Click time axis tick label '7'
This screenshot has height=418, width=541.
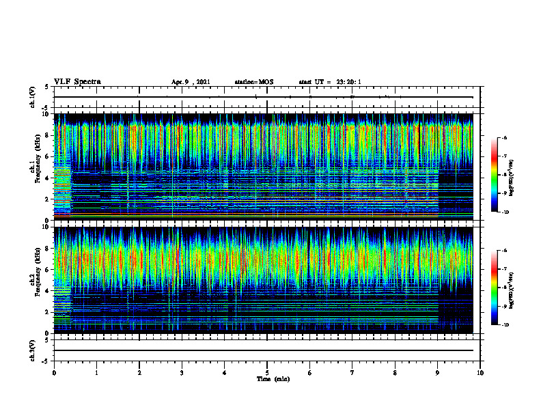[352, 373]
